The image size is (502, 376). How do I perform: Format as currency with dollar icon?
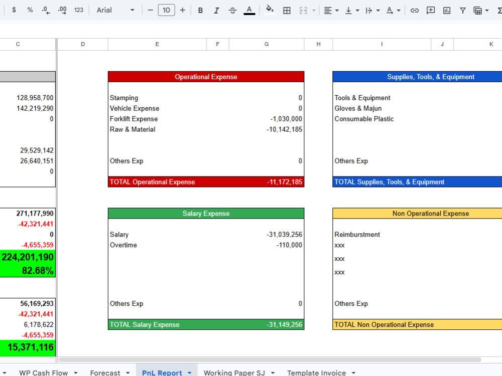click(x=14, y=10)
